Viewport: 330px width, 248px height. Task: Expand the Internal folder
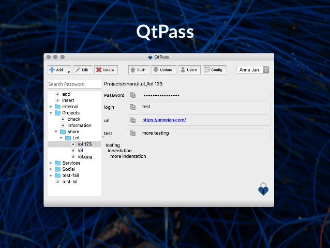[x=51, y=107]
